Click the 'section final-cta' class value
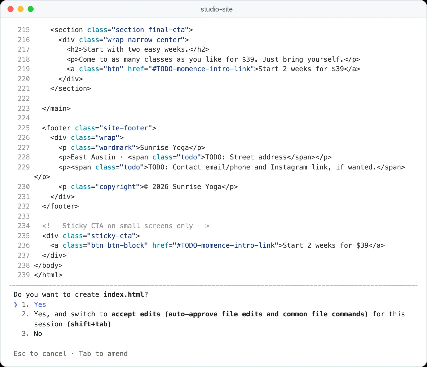Screen dimensions: 427x367 150,30
